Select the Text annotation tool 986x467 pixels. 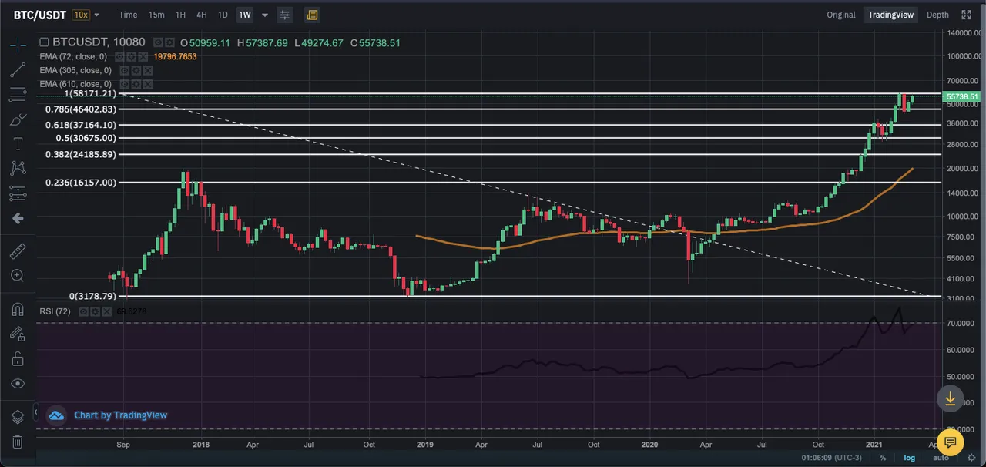(18, 144)
